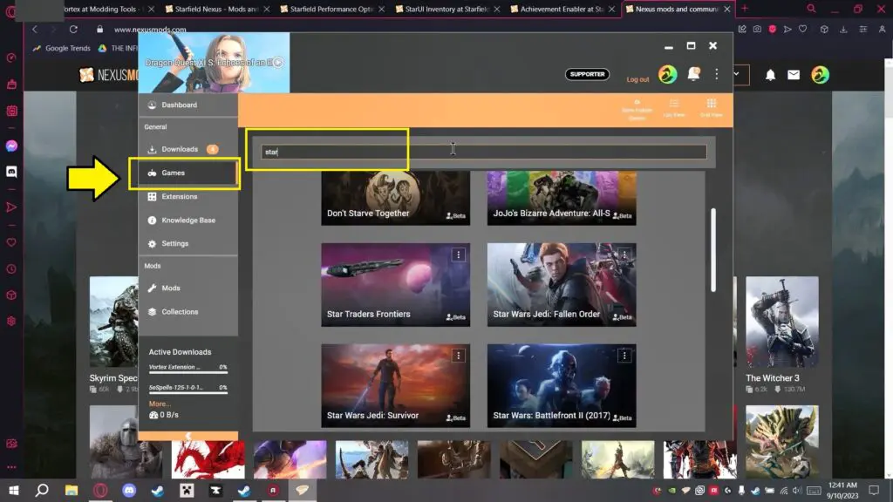The height and width of the screenshot is (502, 893).
Task: Open Star Wars Jedi: Survivor options menu
Action: click(458, 356)
